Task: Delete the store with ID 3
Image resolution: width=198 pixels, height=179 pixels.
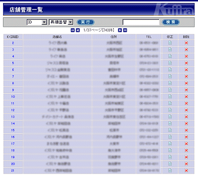Action: click(x=187, y=50)
